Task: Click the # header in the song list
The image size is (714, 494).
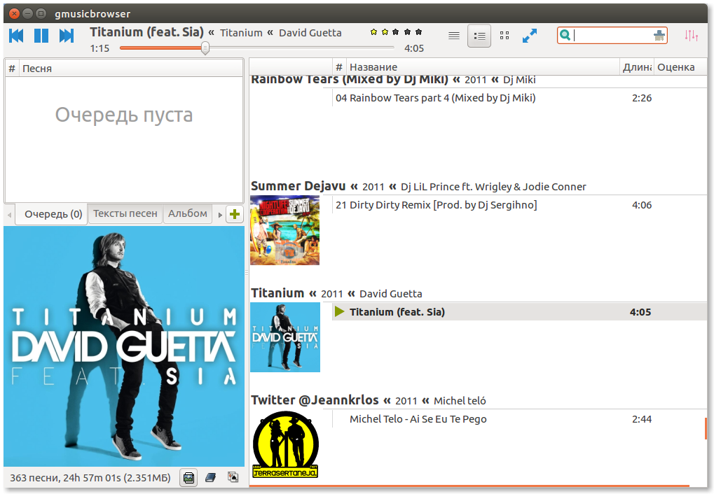Action: pos(339,67)
